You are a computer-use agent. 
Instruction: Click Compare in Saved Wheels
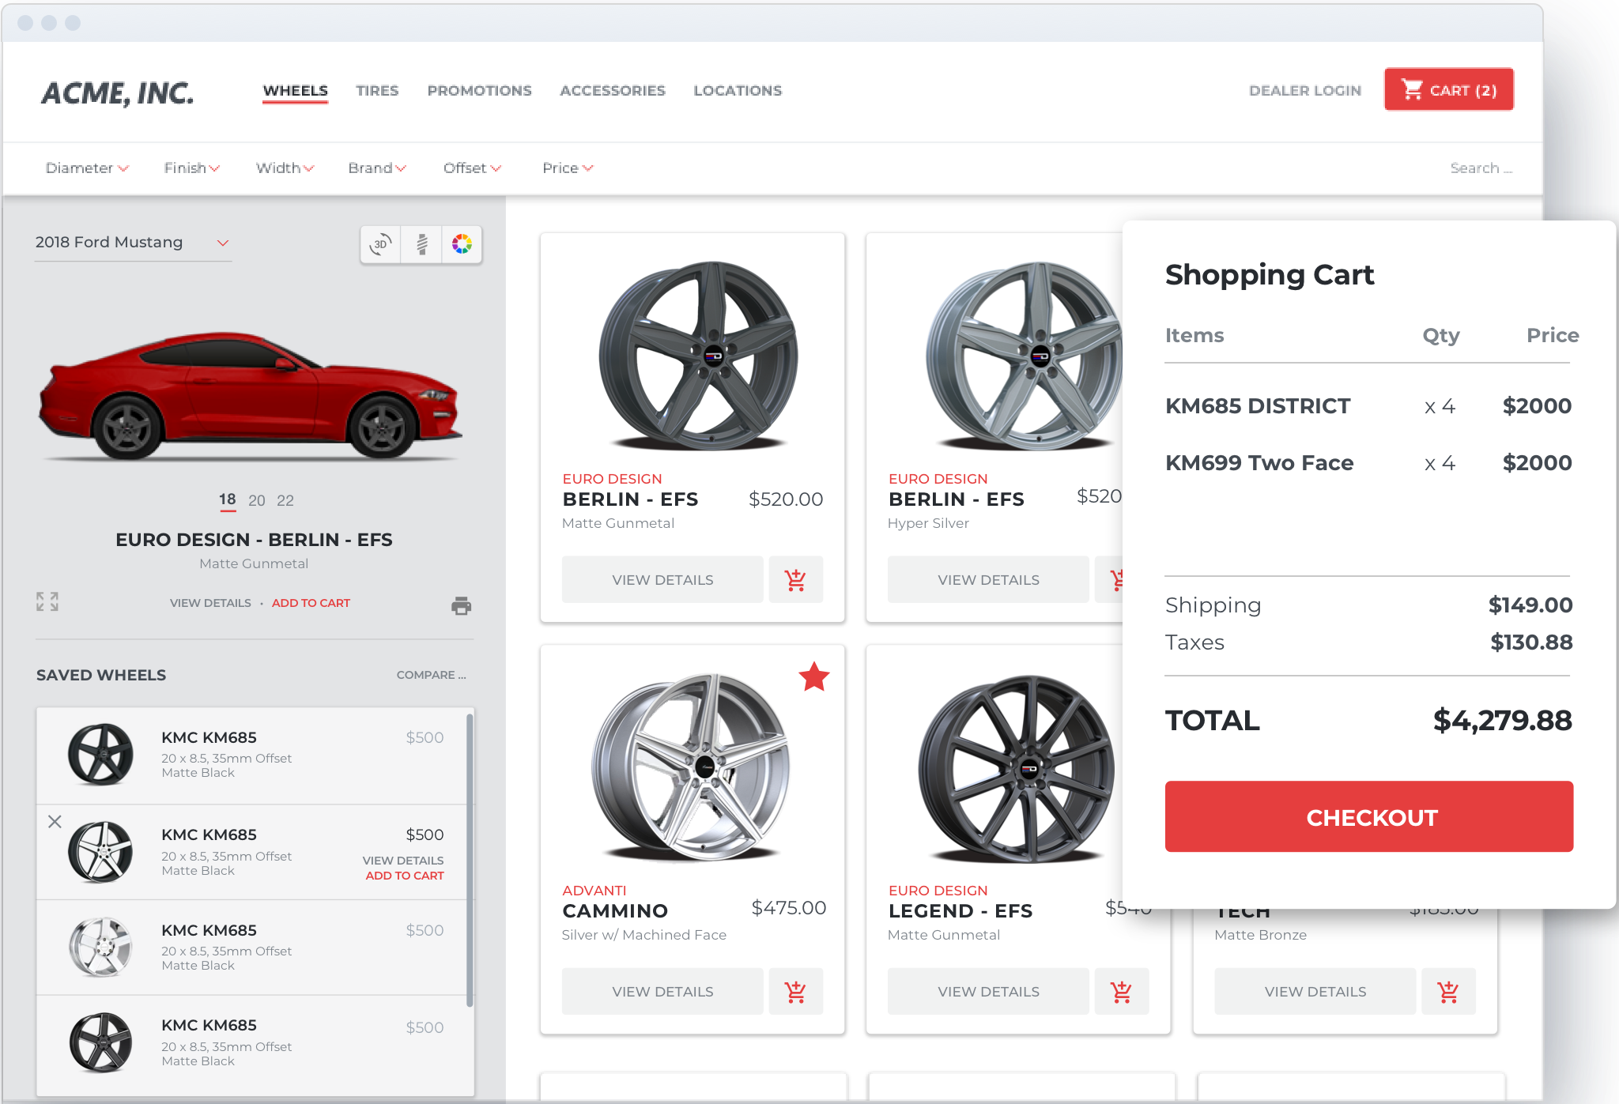click(432, 675)
